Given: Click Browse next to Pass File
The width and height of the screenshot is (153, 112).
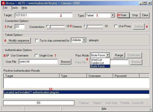Looking at the screenshot, I should 136,62.
